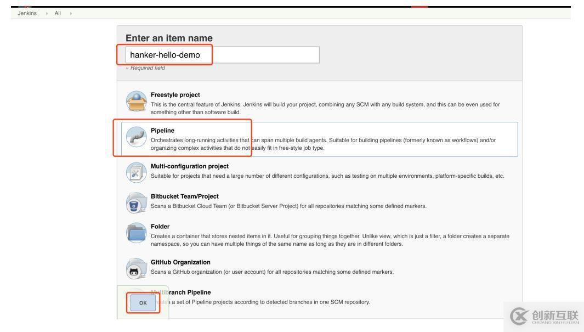Choose Bitbucket Team/Project title
Image resolution: width=584 pixels, height=332 pixels.
click(184, 196)
